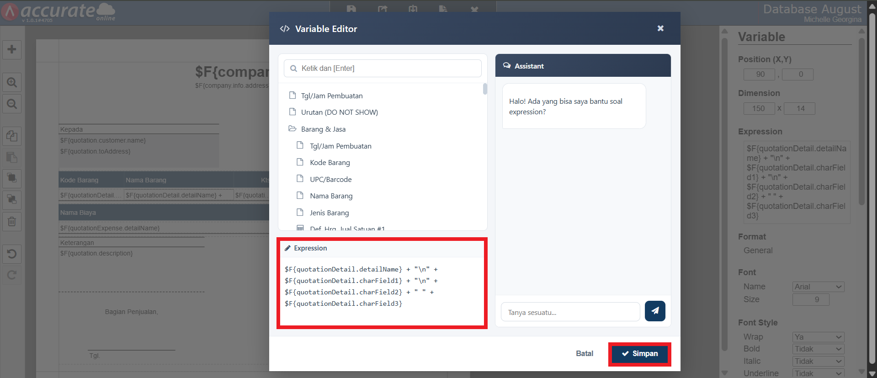Open the Italic dropdown set to Tidak

click(818, 361)
